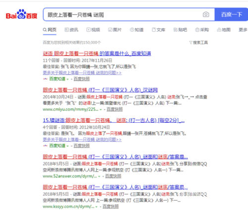Open the 知道 tab
The height and width of the screenshot is (210, 248).
tap(137, 30)
